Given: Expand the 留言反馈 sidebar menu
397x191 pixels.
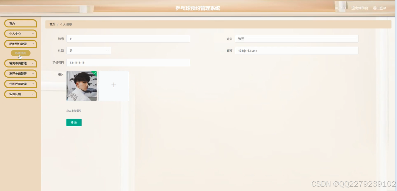Looking at the screenshot, I should point(20,94).
